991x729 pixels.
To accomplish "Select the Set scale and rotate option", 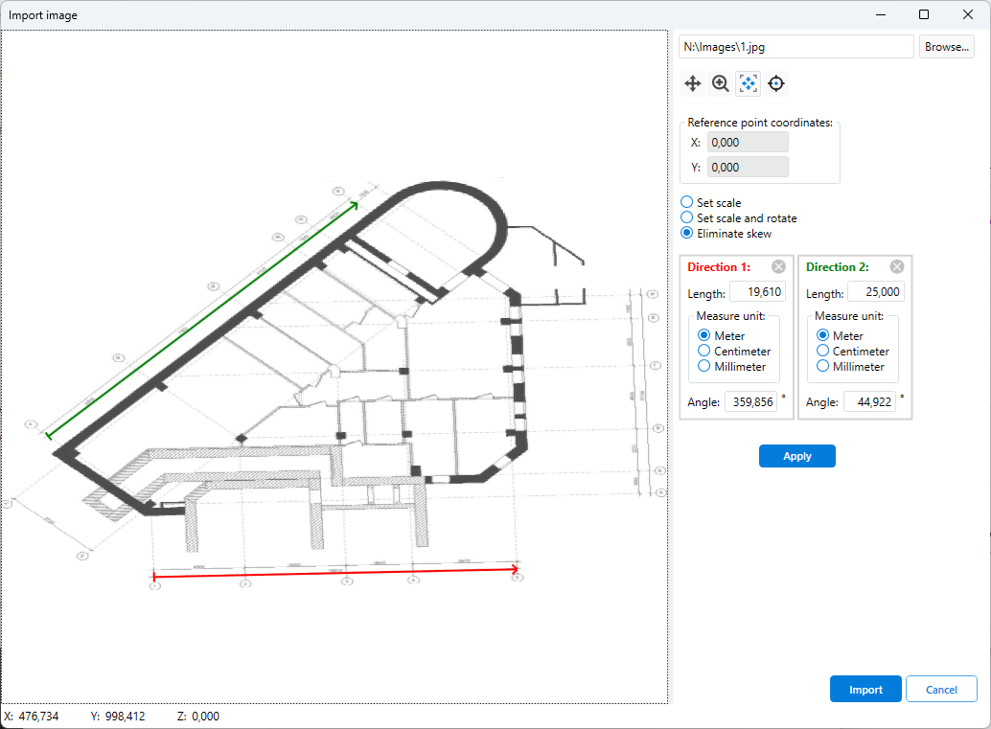I will (x=686, y=217).
